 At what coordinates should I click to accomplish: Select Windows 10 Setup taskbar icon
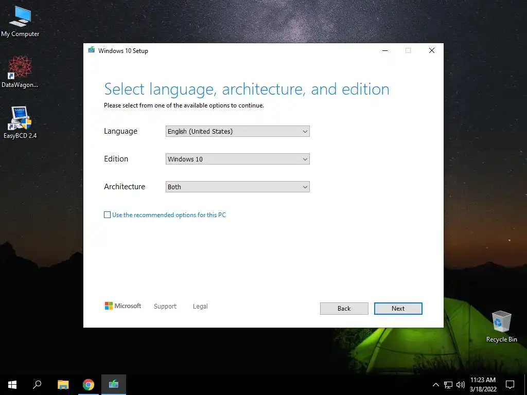click(x=114, y=385)
